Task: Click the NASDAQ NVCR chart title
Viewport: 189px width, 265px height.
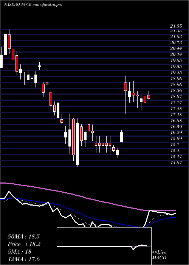Action: 33,5
